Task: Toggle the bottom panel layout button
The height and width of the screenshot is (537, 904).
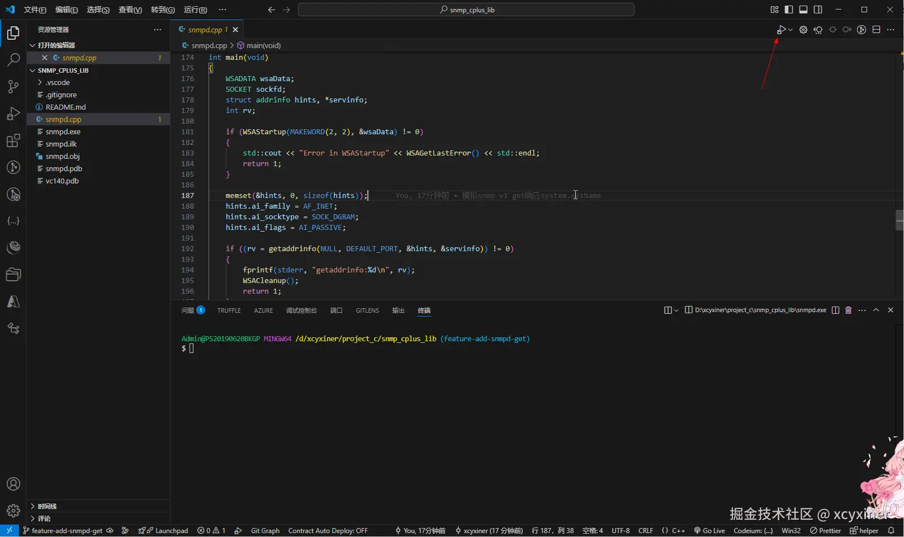Action: [803, 10]
